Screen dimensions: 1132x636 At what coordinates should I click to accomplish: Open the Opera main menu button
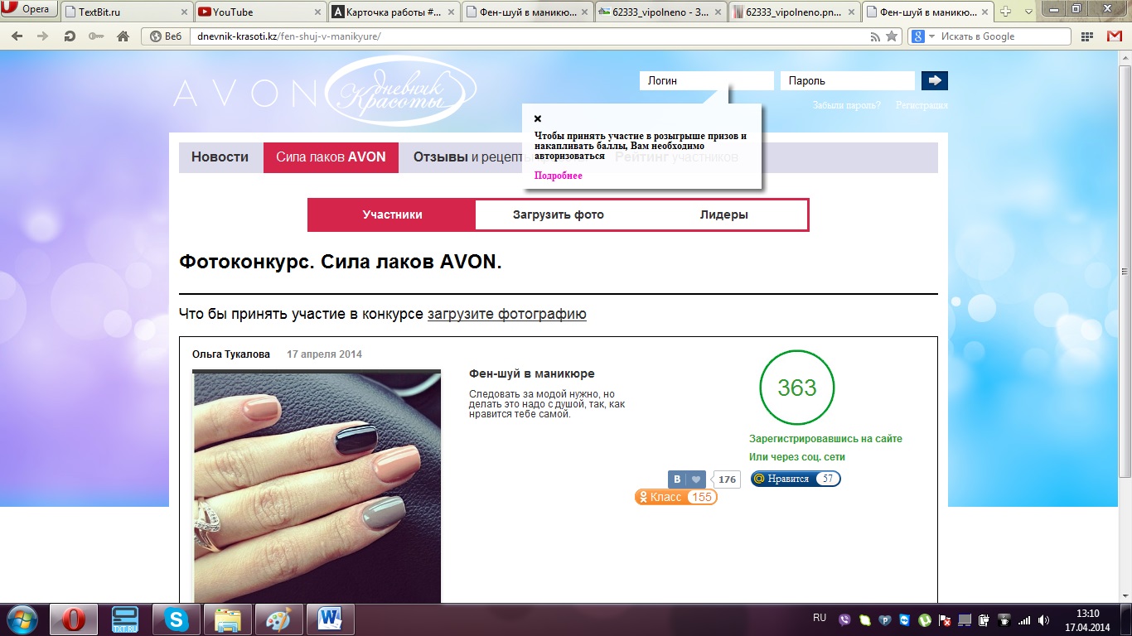pyautogui.click(x=29, y=10)
